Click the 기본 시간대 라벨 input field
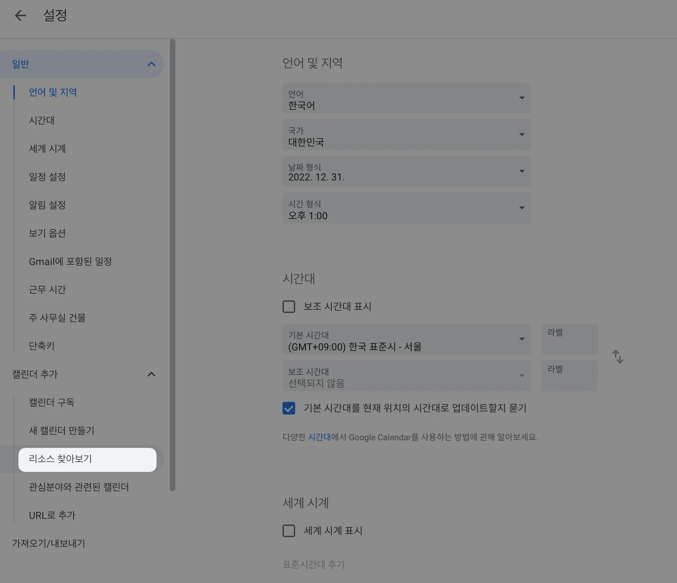 pos(569,340)
